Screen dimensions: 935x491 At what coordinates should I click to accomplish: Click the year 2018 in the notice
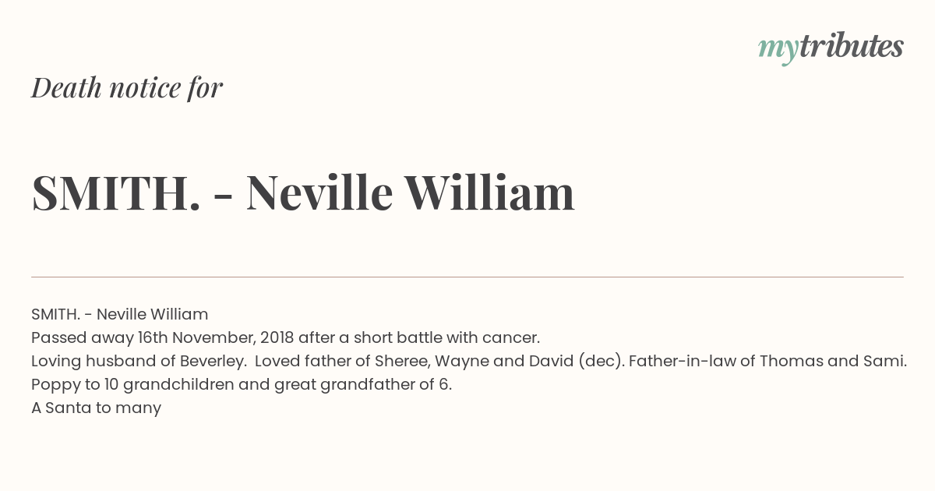(277, 338)
